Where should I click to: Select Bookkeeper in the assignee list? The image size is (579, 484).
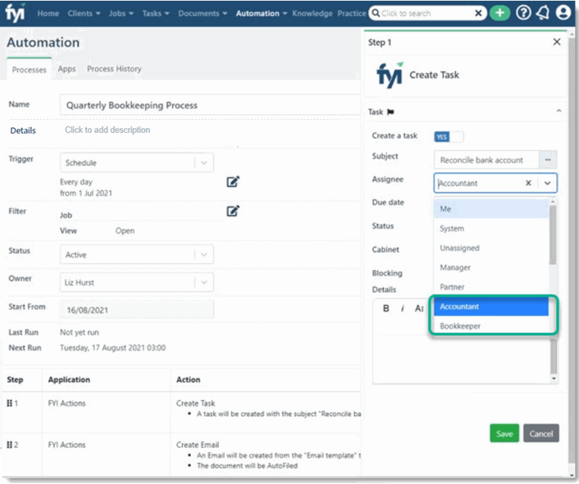point(491,326)
